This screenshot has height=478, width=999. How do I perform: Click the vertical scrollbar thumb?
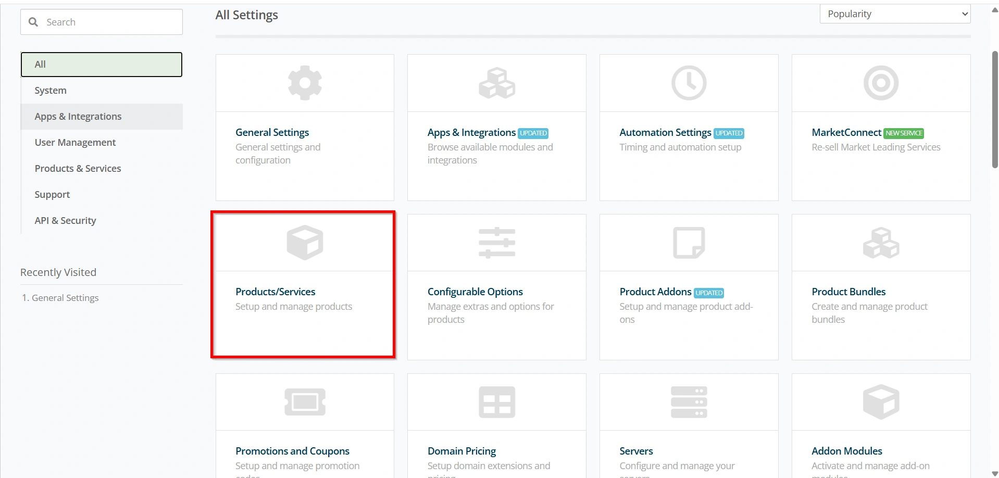[995, 109]
